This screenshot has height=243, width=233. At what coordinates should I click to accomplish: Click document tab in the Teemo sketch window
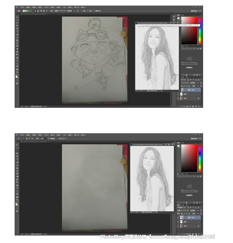pyautogui.click(x=34, y=14)
